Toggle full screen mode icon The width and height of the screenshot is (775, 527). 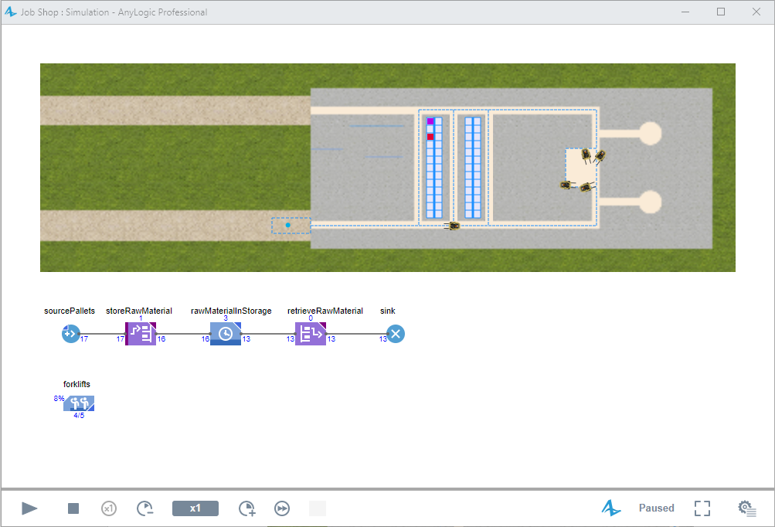[x=702, y=508]
